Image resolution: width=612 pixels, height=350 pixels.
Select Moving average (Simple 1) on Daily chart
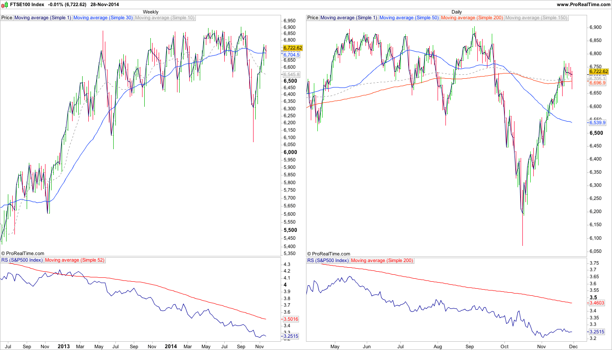coord(348,18)
